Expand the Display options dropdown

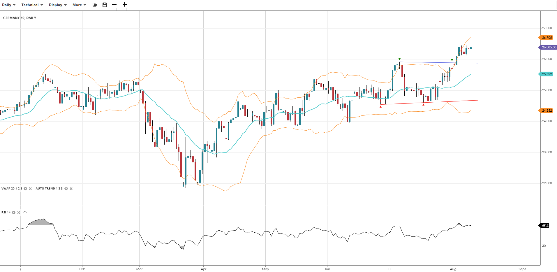click(x=58, y=5)
